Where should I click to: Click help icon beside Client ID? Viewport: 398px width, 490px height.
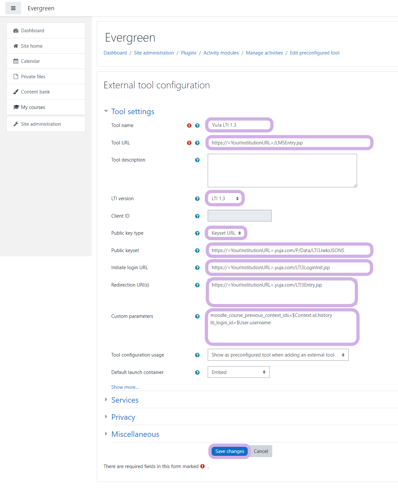[197, 216]
